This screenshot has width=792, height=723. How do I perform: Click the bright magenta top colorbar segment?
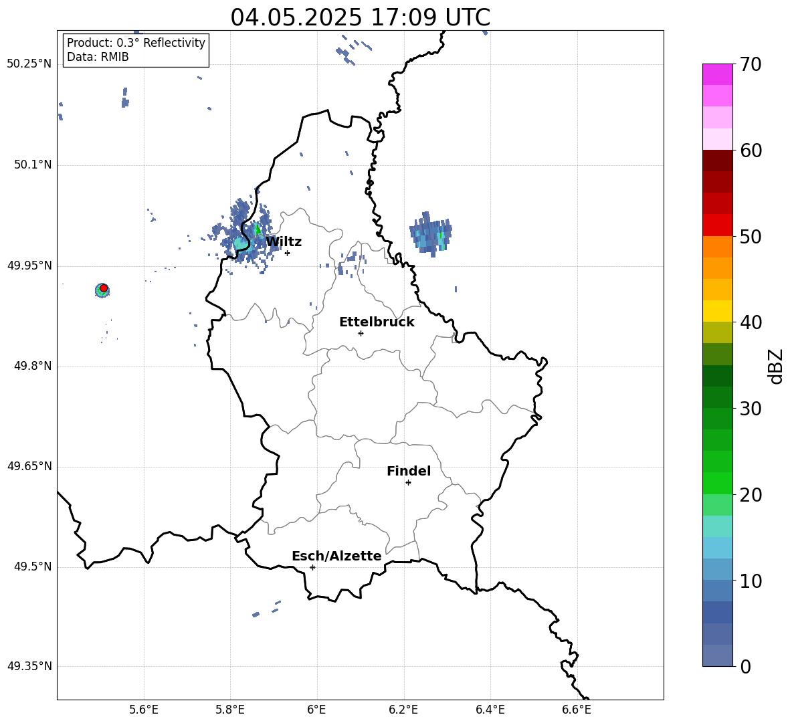tap(717, 74)
